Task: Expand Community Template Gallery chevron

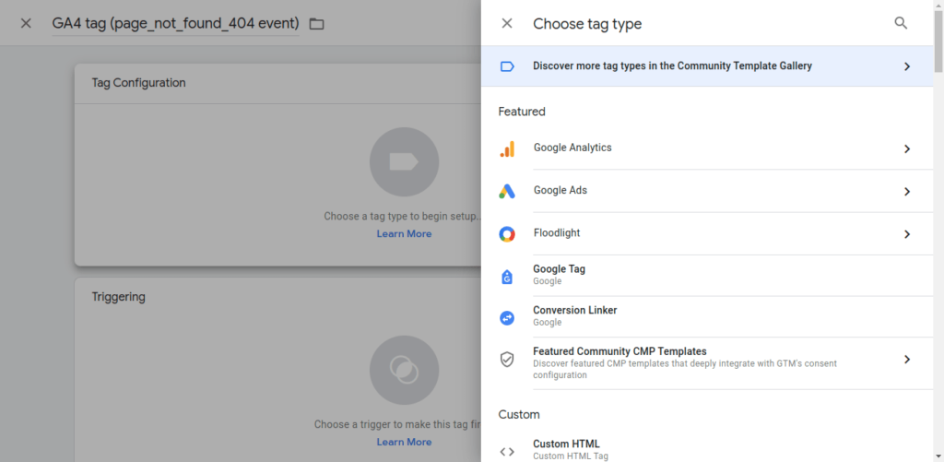Action: (907, 66)
